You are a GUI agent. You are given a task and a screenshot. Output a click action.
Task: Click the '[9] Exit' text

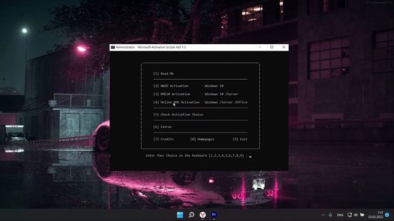(240, 139)
